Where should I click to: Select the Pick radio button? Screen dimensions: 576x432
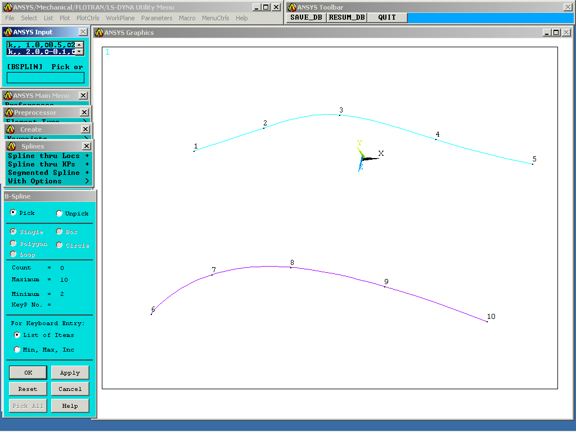[13, 212]
